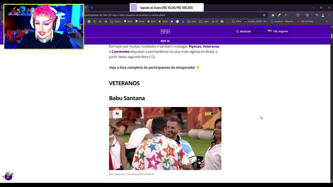
Task: Open the Google Drive bookmark icon
Action: tap(106, 22)
